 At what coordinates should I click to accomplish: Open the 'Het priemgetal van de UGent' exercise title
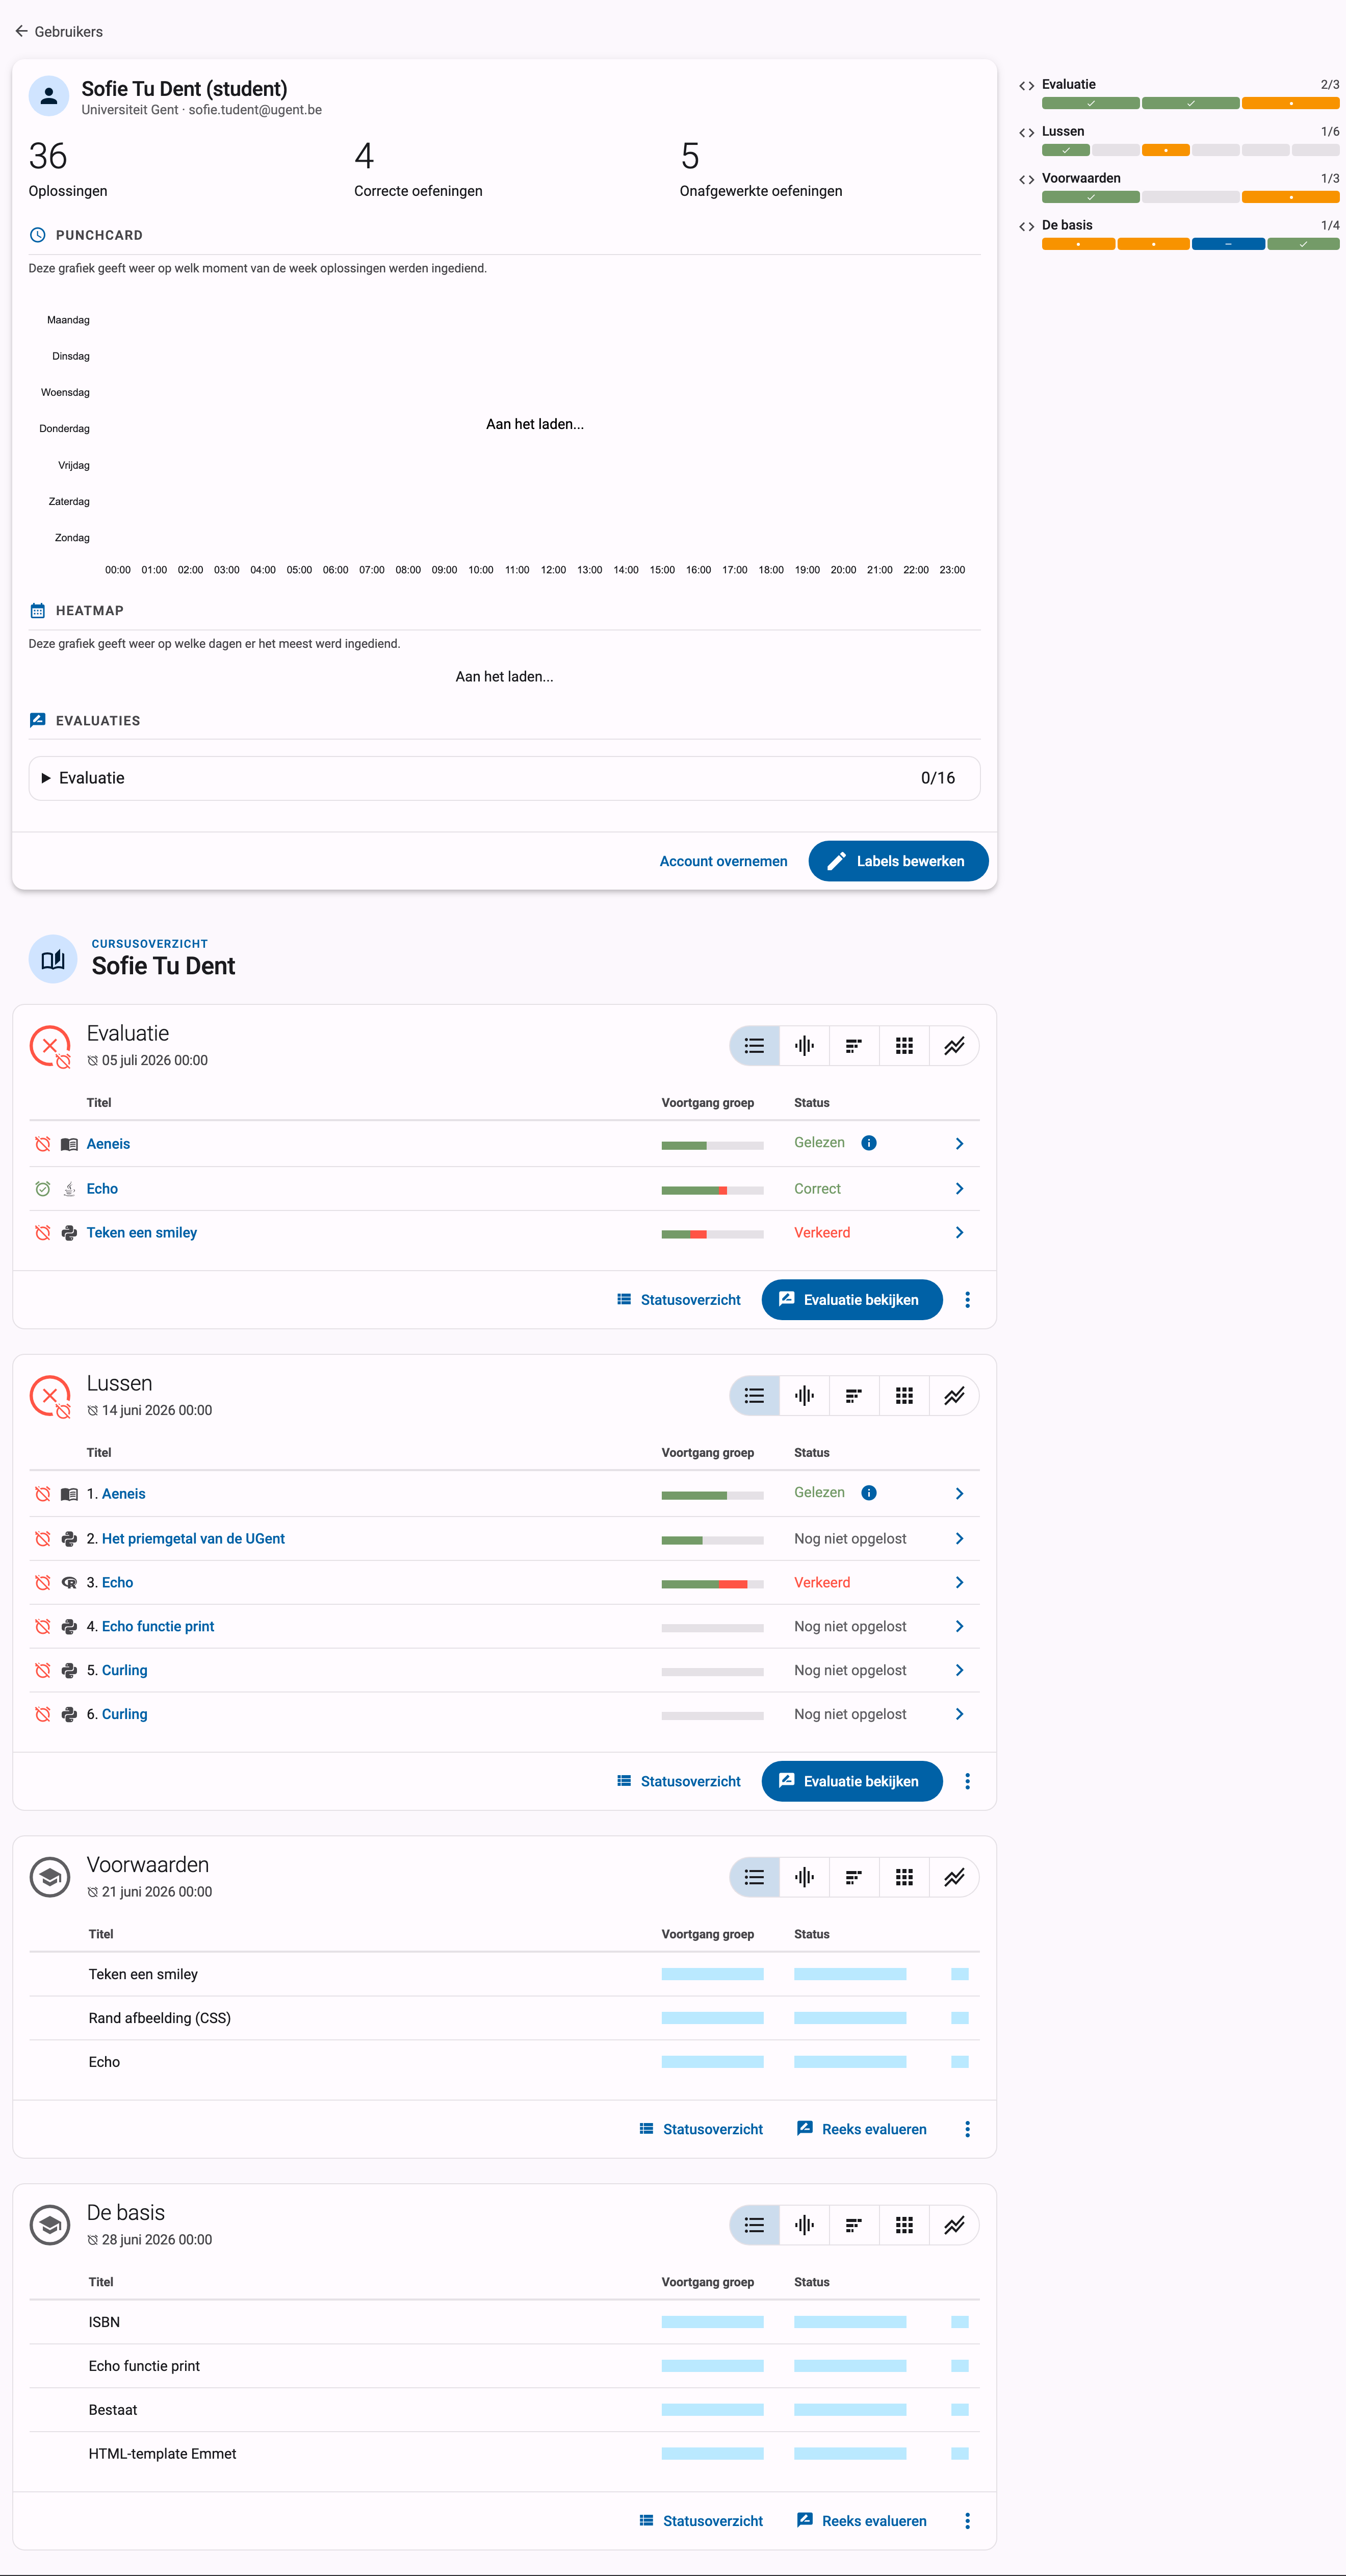[x=194, y=1539]
